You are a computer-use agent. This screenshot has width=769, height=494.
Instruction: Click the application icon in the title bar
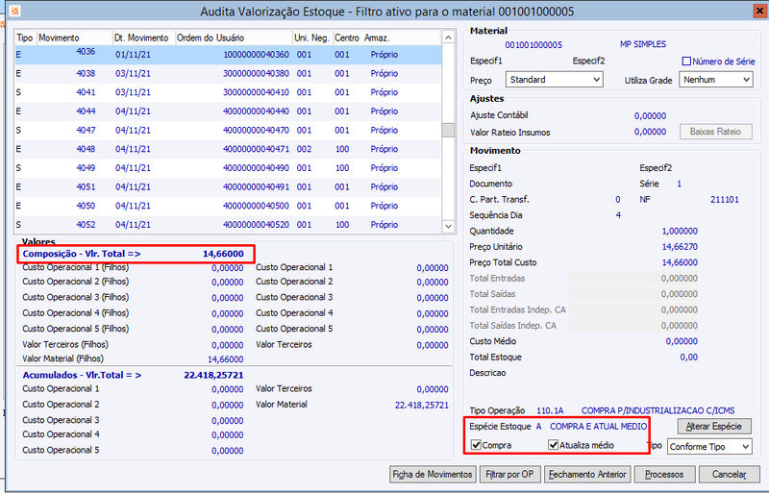(x=15, y=11)
